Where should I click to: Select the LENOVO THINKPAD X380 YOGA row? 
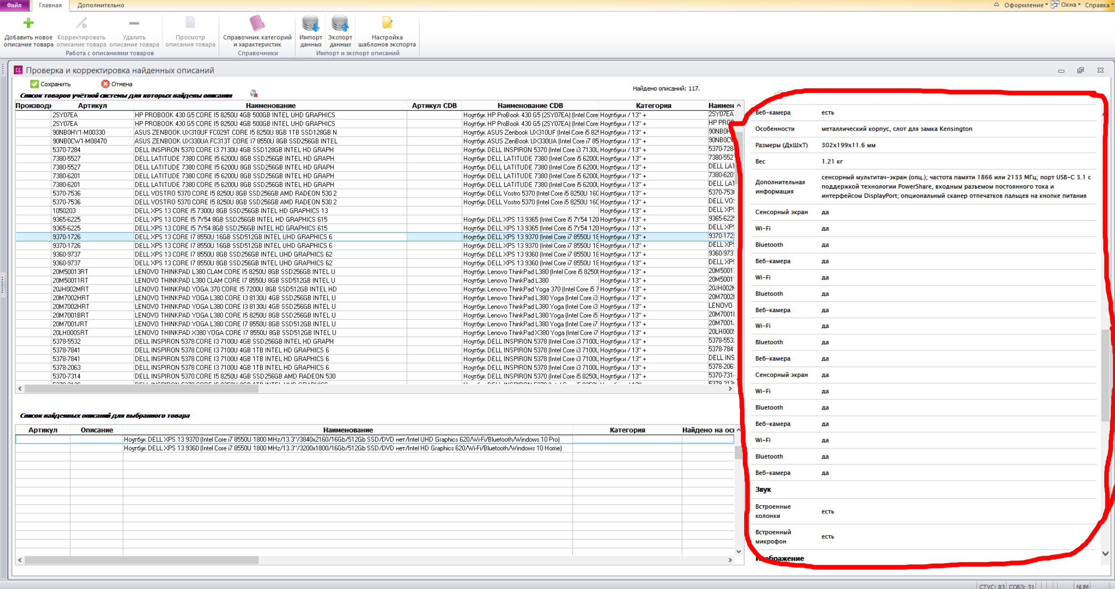[x=375, y=333]
